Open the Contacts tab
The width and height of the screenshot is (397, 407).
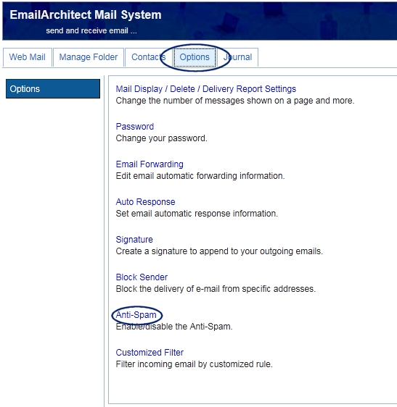pyautogui.click(x=149, y=57)
